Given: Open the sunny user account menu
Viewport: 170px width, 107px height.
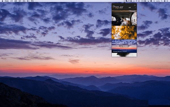Looking at the screenshot, I should pyautogui.click(x=158, y=1).
